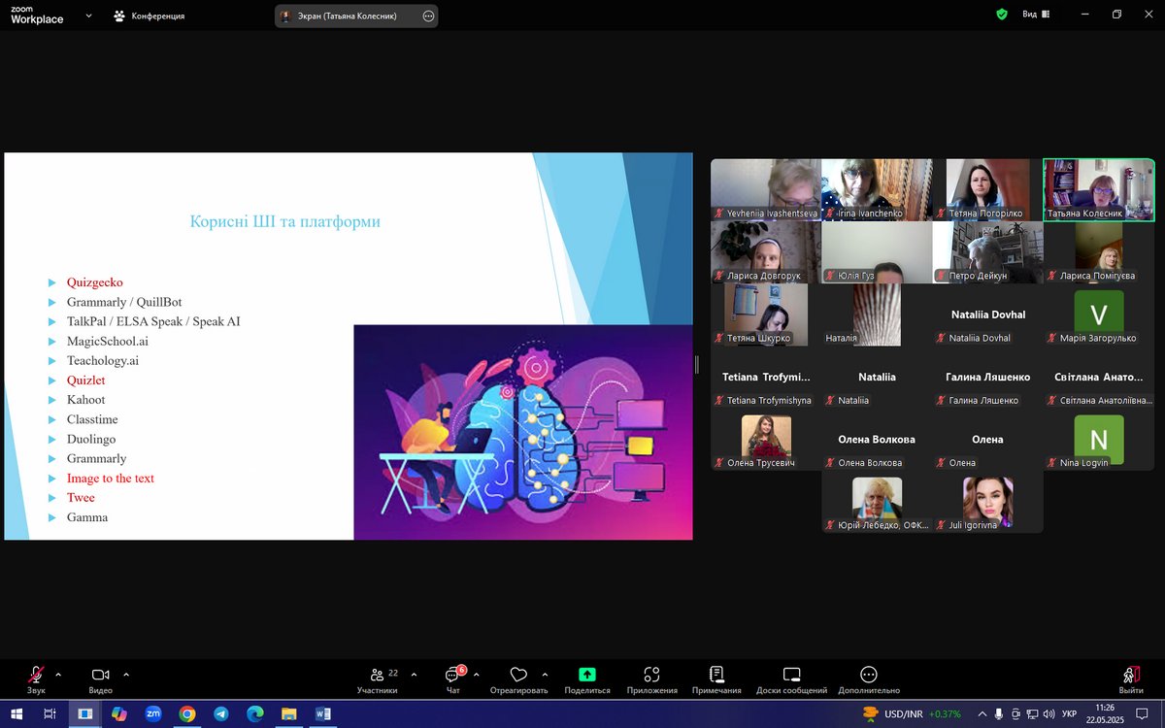Switch keyboard language via УКР indicator

coord(1068,714)
